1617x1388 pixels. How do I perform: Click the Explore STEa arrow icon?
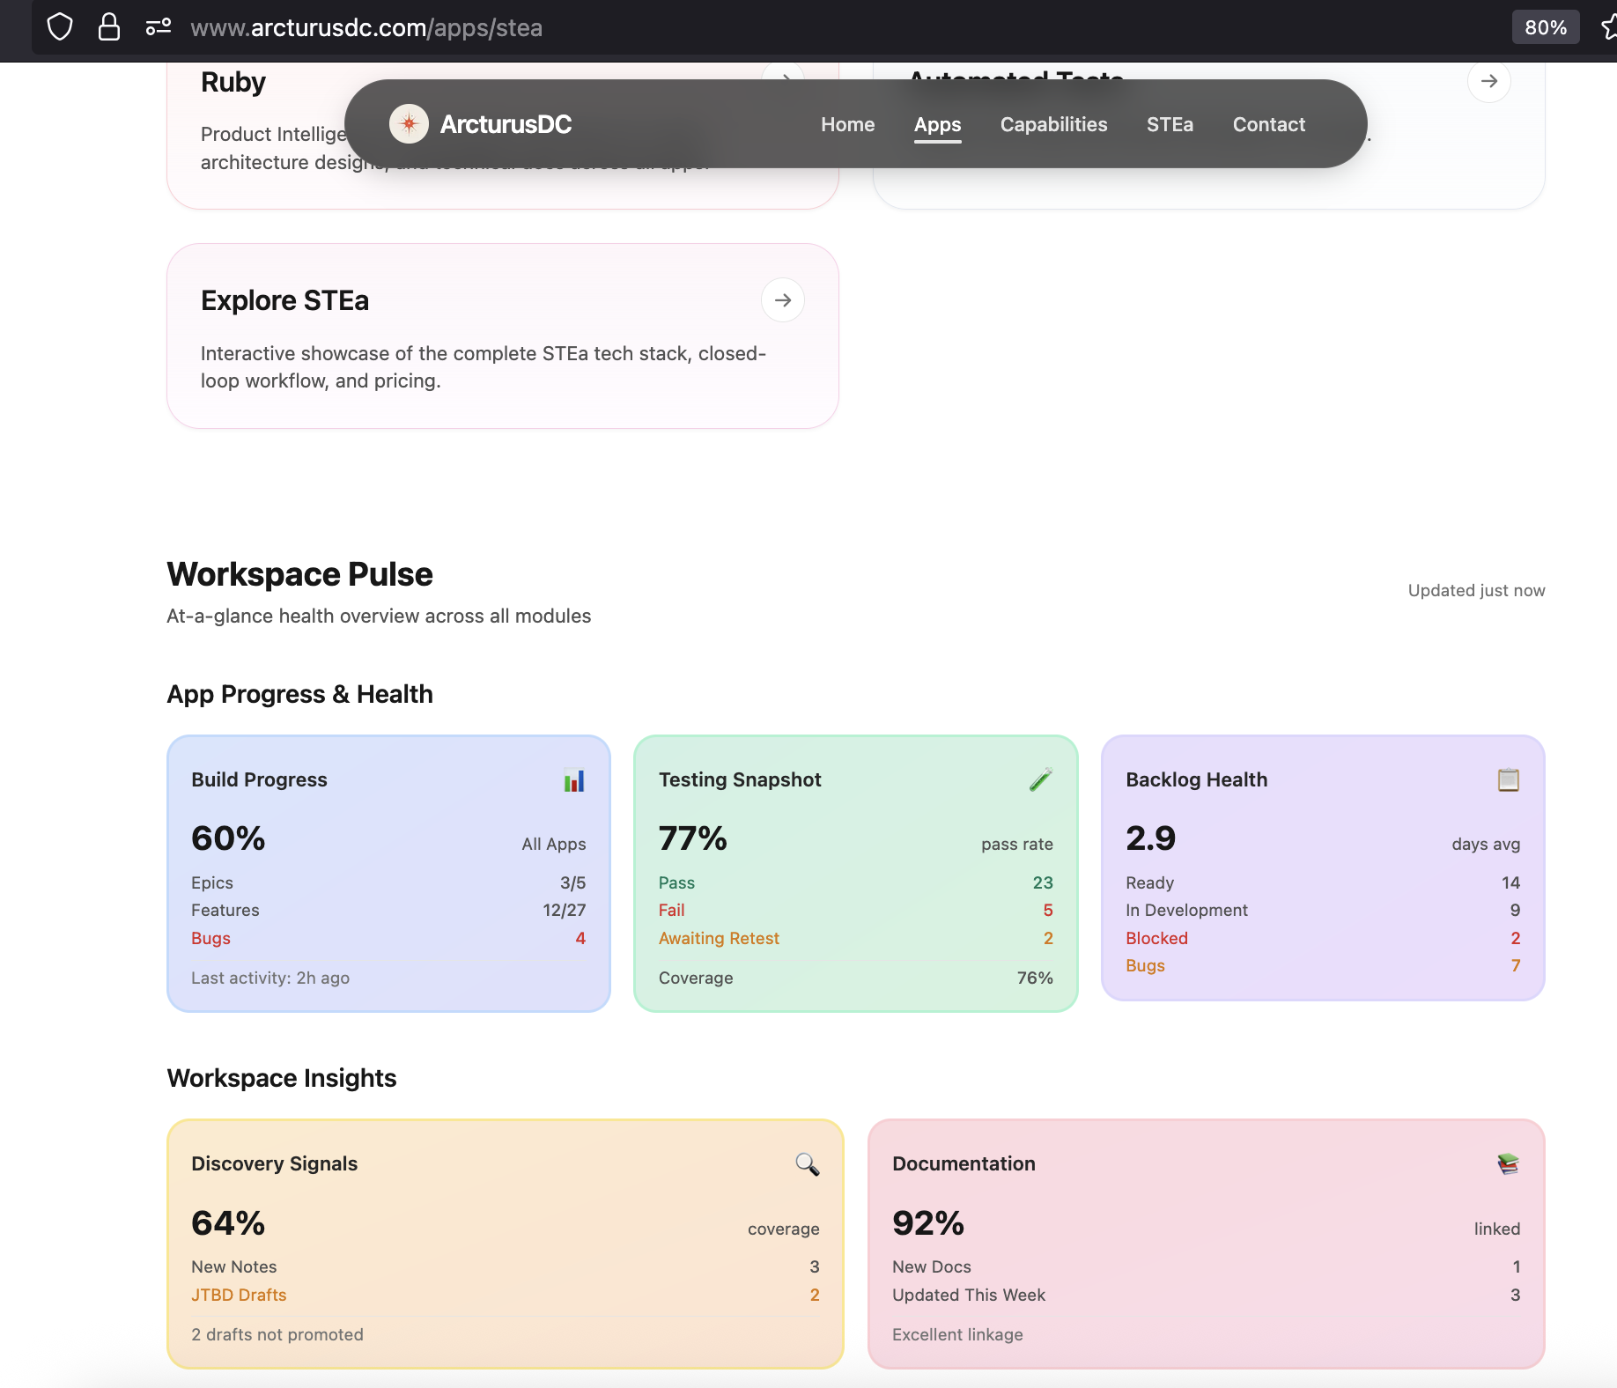coord(783,300)
